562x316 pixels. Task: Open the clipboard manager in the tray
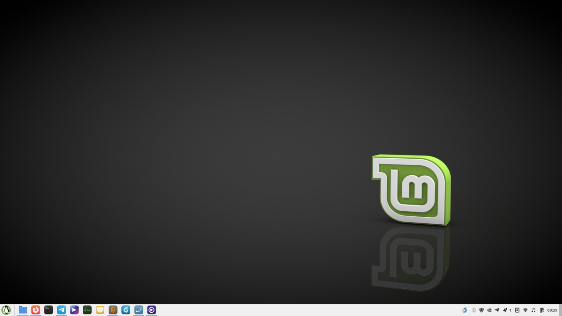[541, 310]
